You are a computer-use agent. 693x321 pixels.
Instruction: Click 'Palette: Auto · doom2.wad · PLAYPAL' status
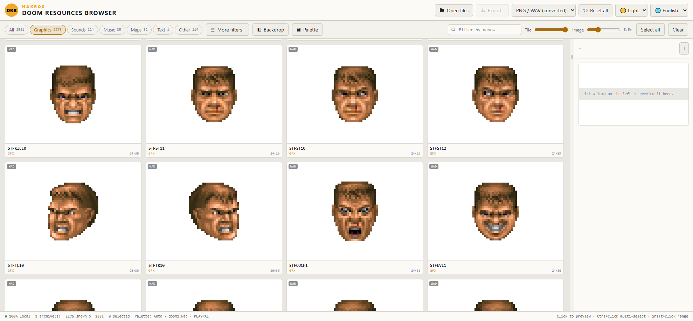pos(172,316)
